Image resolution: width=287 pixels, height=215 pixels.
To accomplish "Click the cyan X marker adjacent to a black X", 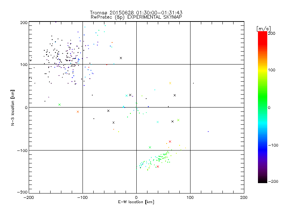I will point(127,96).
